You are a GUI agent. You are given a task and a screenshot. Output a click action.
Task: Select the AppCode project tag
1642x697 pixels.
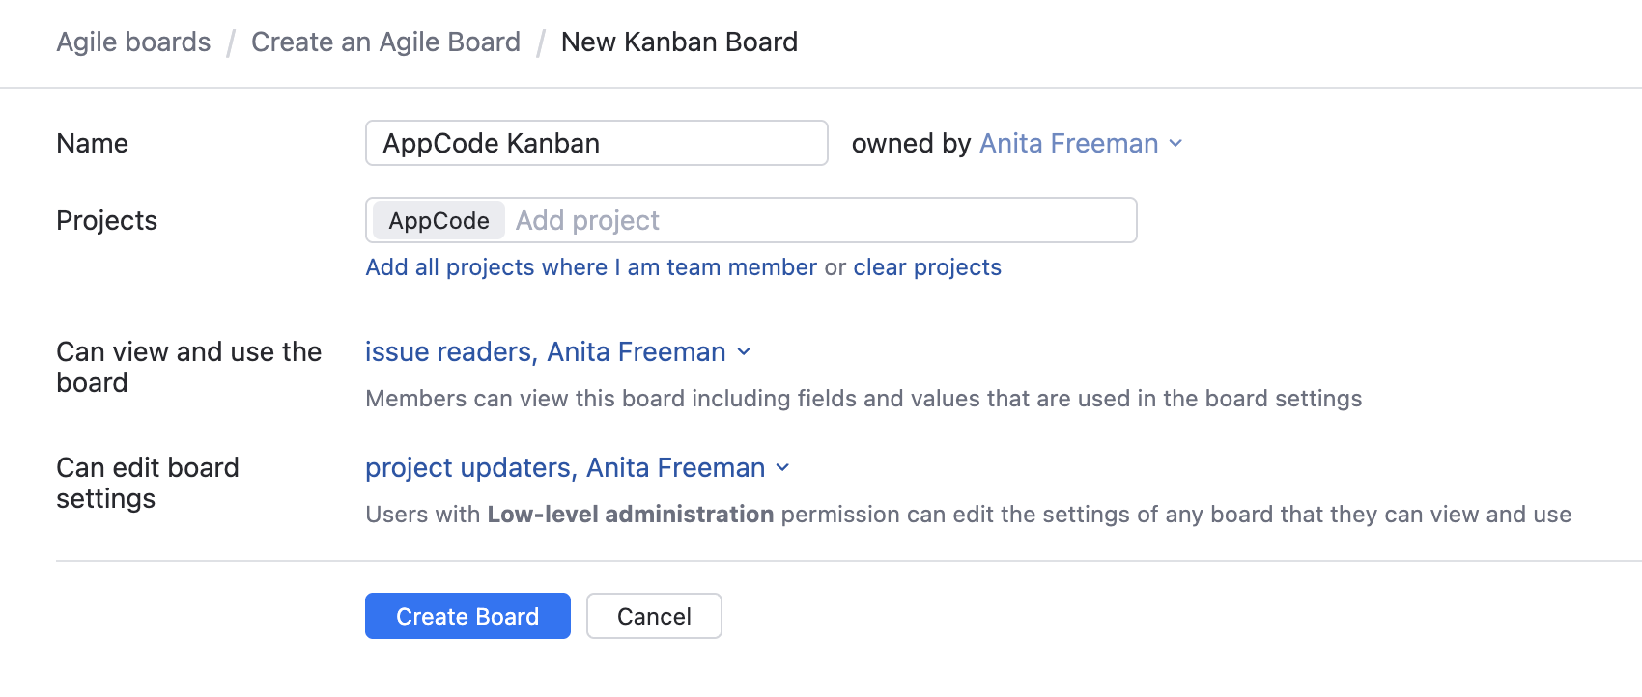(439, 221)
